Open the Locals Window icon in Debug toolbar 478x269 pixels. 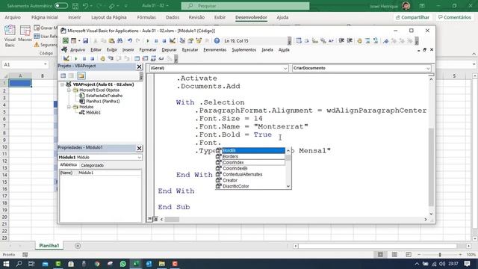pyautogui.click(x=137, y=58)
